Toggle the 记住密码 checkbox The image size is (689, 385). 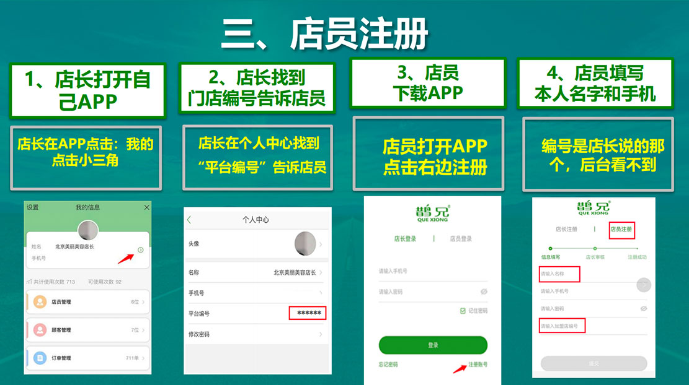pyautogui.click(x=463, y=311)
